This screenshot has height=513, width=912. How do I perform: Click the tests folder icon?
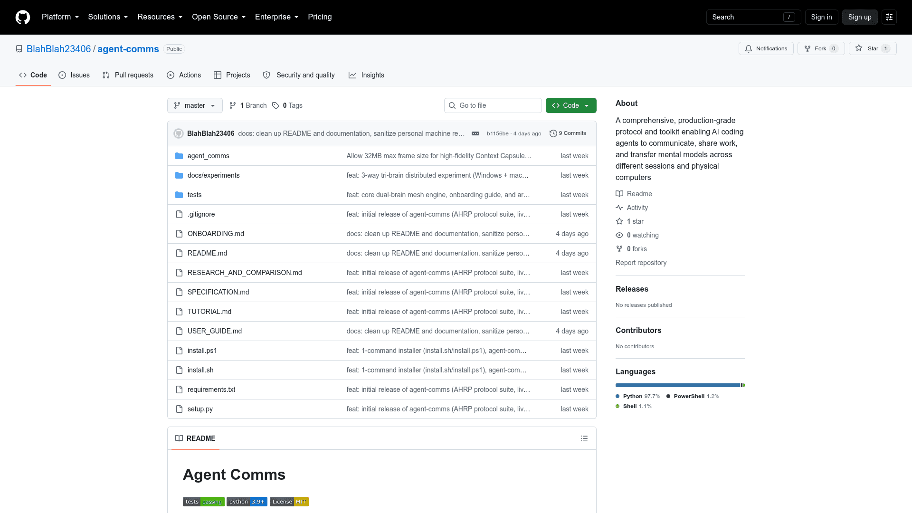179,195
